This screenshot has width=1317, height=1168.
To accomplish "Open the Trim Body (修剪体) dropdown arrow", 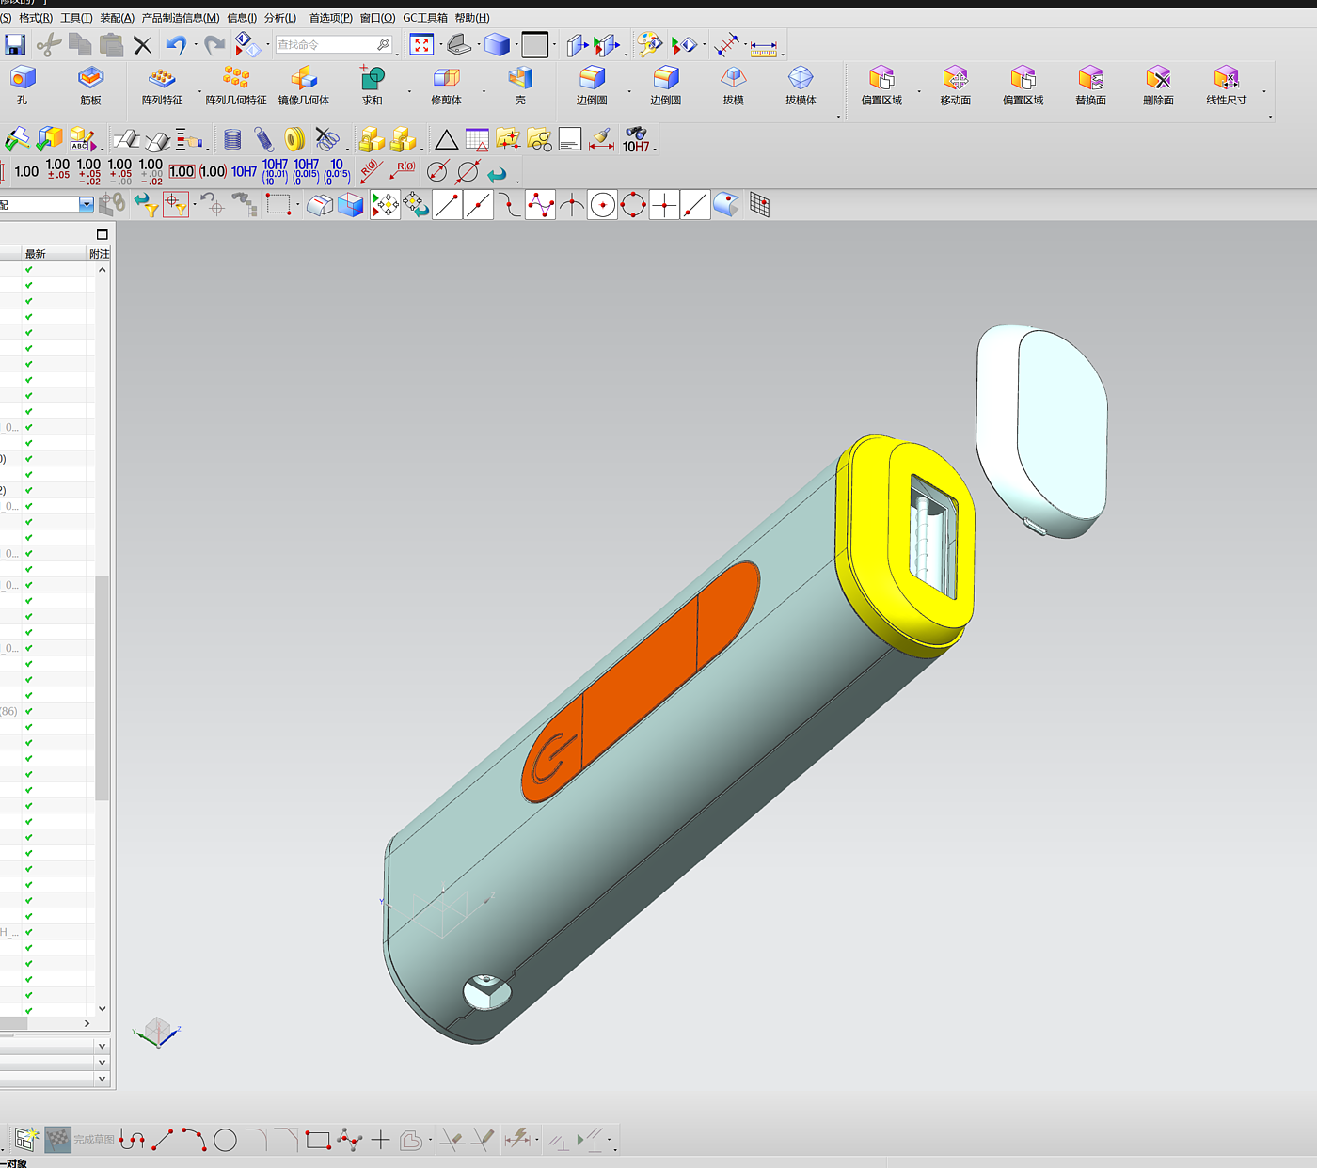I will 484,91.
